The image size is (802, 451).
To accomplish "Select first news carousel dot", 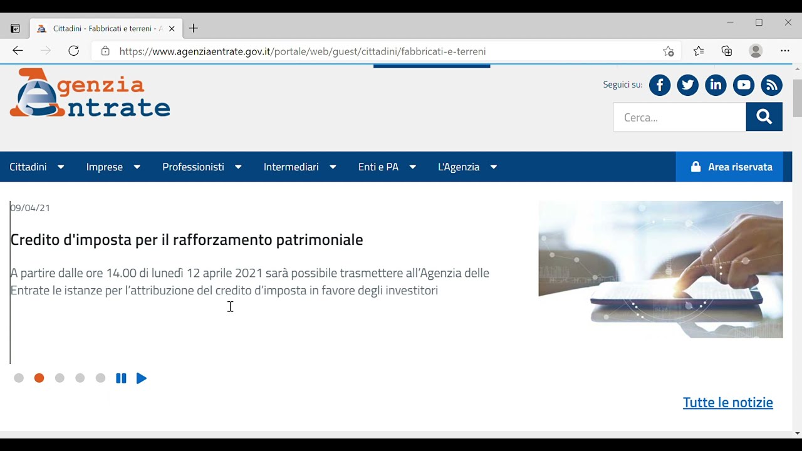I will coord(19,378).
